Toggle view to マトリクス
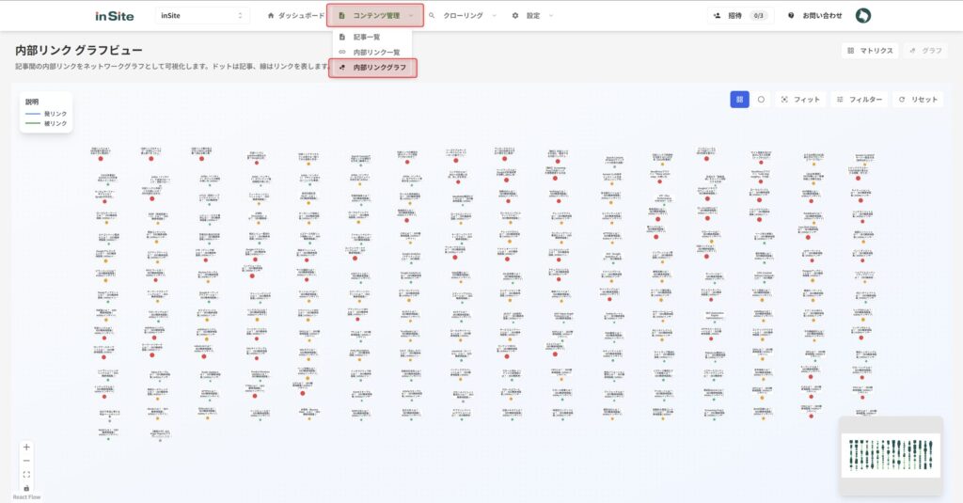Screen dimensions: 963x503 pyautogui.click(x=870, y=51)
